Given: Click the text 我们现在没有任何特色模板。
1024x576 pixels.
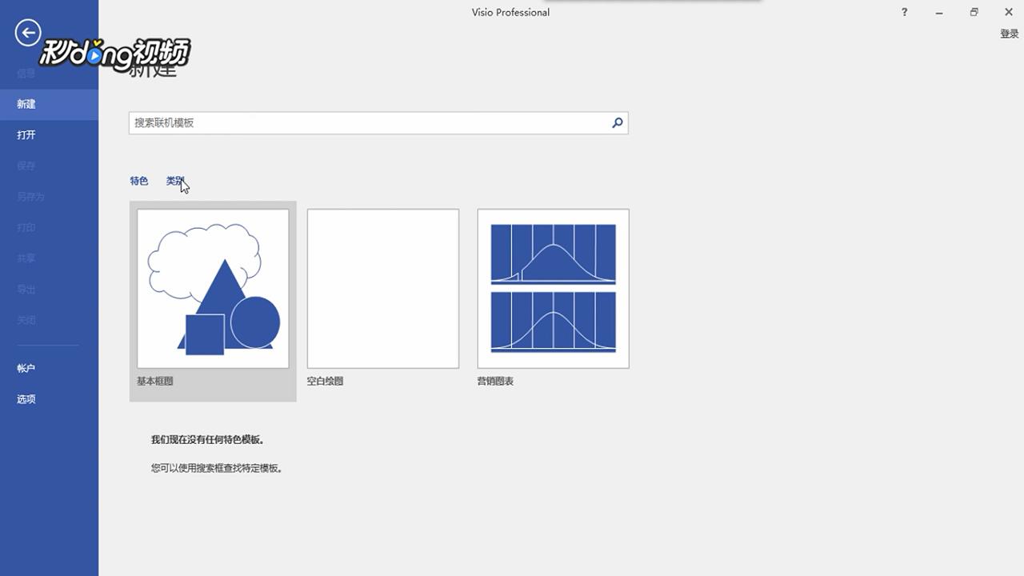Looking at the screenshot, I should [x=208, y=440].
